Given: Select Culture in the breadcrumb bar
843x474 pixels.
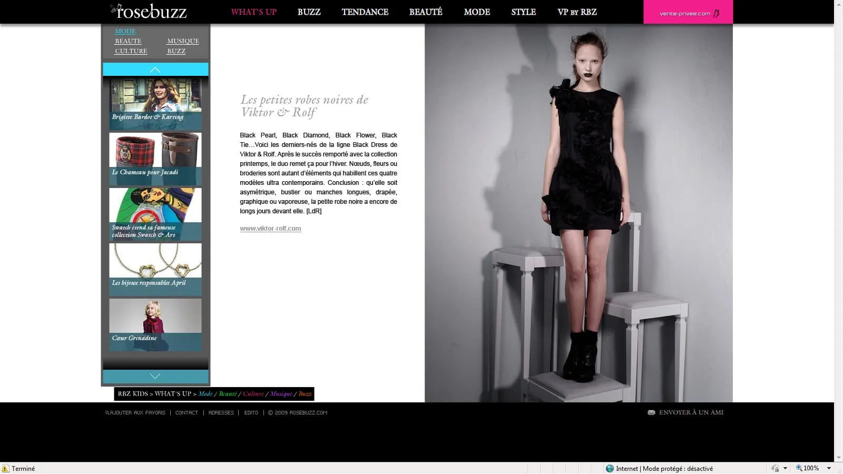Looking at the screenshot, I should pyautogui.click(x=253, y=394).
